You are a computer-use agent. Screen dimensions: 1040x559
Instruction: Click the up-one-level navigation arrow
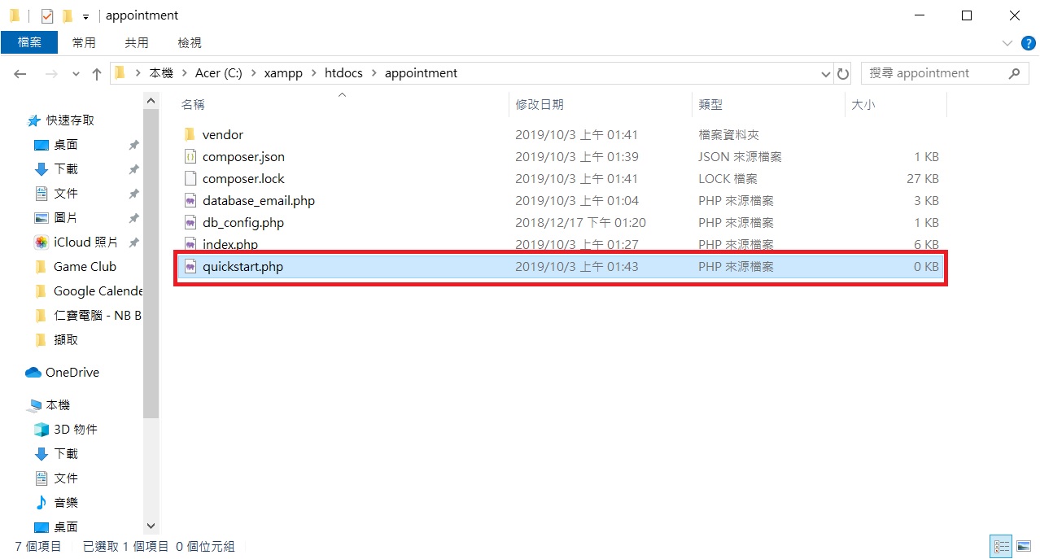[x=96, y=72]
